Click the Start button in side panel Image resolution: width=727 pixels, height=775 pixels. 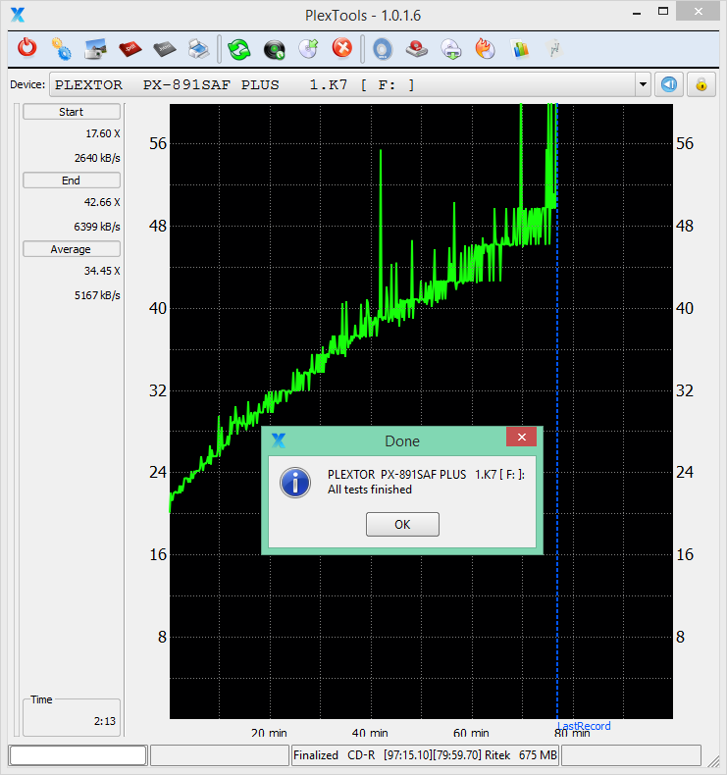[x=72, y=112]
